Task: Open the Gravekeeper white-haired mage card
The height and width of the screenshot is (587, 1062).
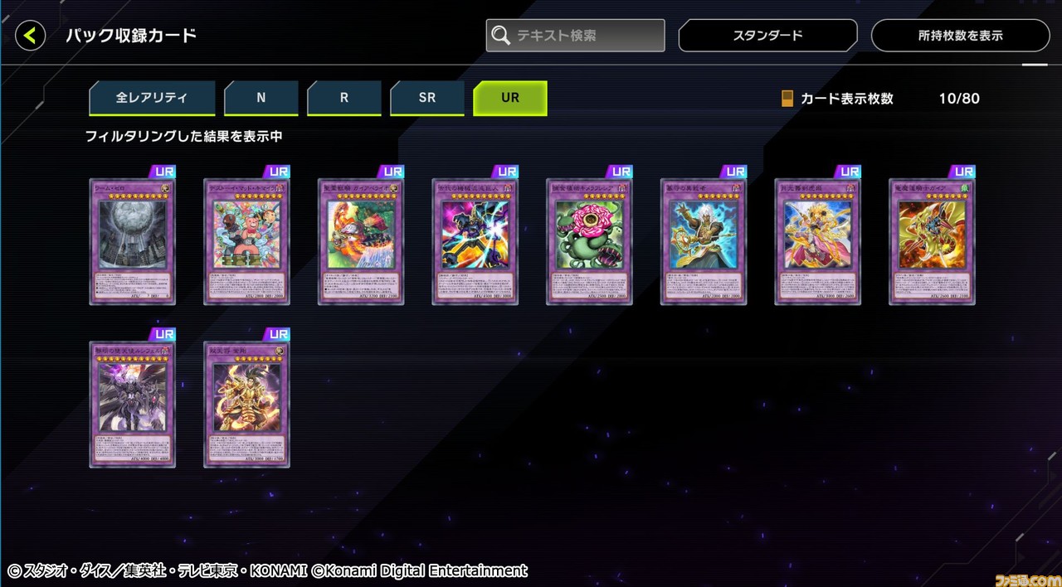Action: (704, 241)
